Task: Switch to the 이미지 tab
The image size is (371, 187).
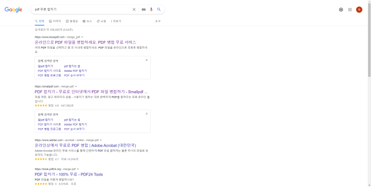Action: pyautogui.click(x=55, y=21)
